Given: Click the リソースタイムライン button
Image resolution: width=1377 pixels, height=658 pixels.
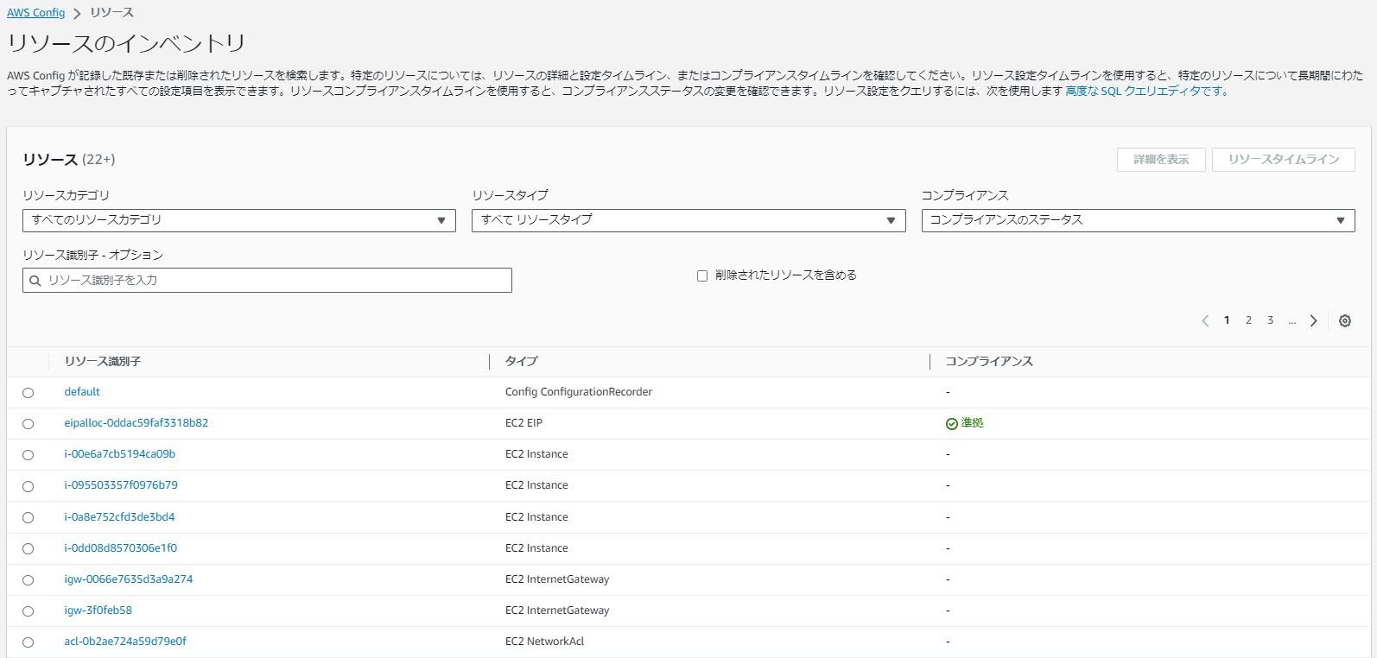Looking at the screenshot, I should point(1284,160).
